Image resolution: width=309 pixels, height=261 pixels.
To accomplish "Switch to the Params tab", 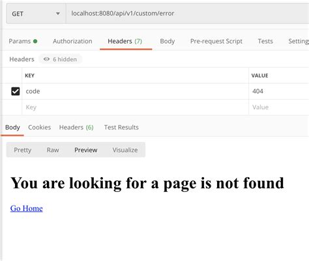I will [x=23, y=41].
